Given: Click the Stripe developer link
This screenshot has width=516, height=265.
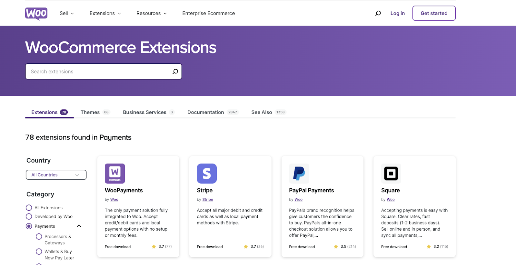Looking at the screenshot, I should click(x=208, y=200).
